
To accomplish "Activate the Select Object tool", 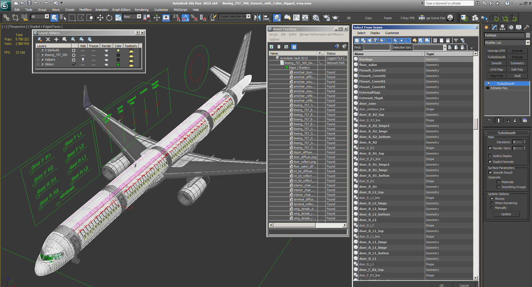I will coord(54,17).
